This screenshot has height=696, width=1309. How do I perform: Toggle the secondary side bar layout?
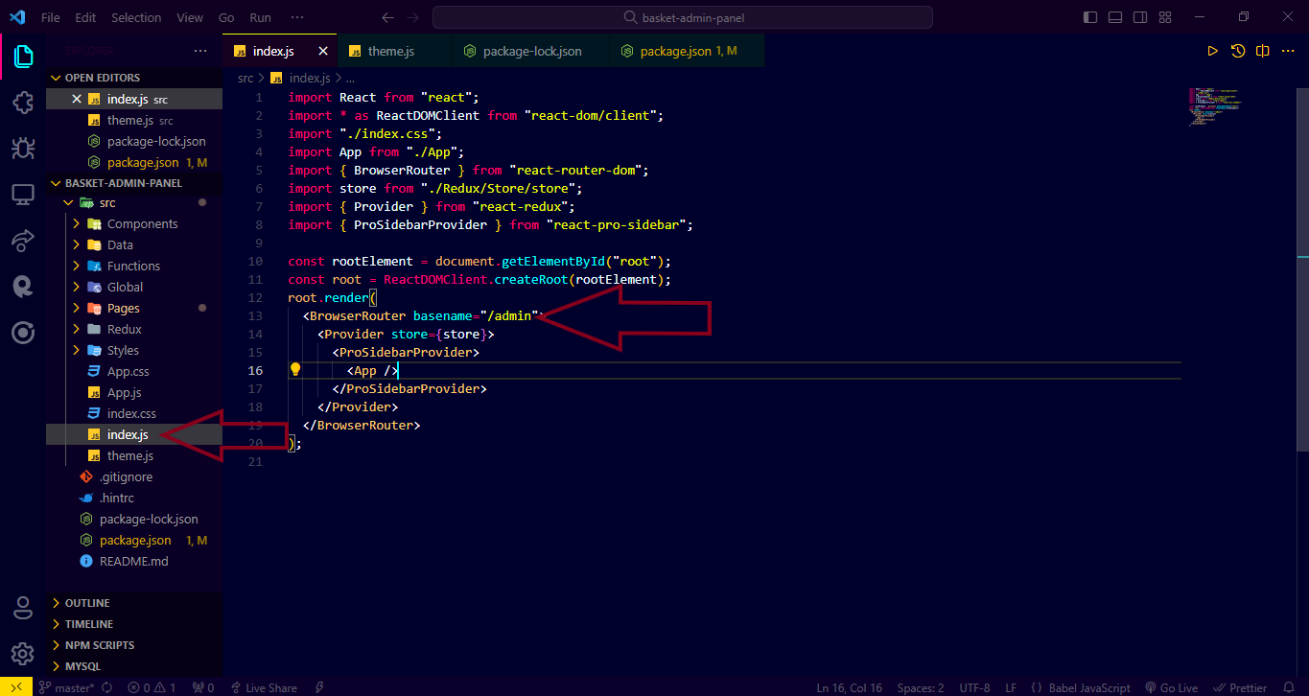(x=1140, y=17)
